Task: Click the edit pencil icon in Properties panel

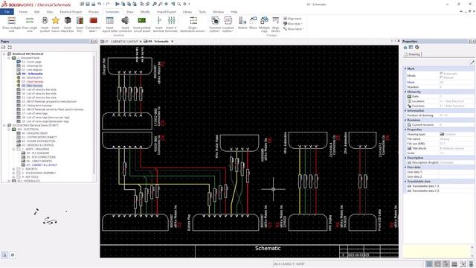Action: pyautogui.click(x=472, y=63)
